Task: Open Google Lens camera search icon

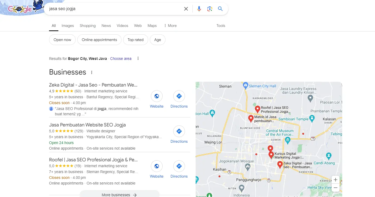Action: tap(210, 9)
